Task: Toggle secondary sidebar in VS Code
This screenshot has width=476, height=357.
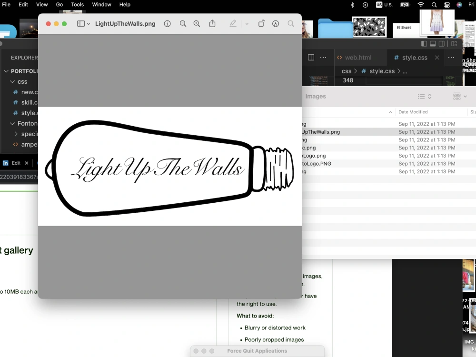Action: [442, 44]
